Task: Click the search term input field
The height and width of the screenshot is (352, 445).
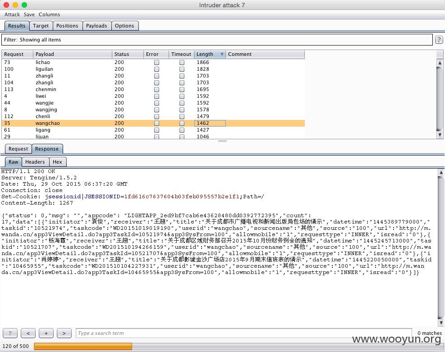Action: [243, 333]
